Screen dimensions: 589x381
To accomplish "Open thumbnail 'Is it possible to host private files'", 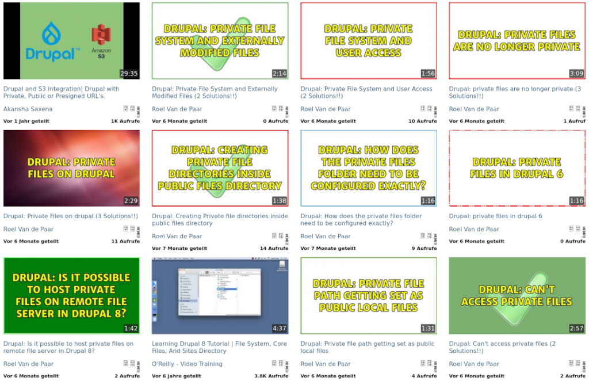I will 71,296.
